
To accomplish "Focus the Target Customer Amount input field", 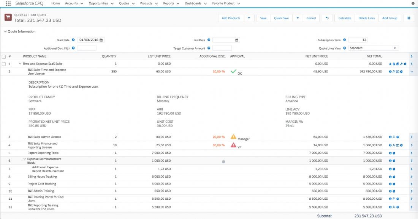I will pyautogui.click(x=222, y=48).
